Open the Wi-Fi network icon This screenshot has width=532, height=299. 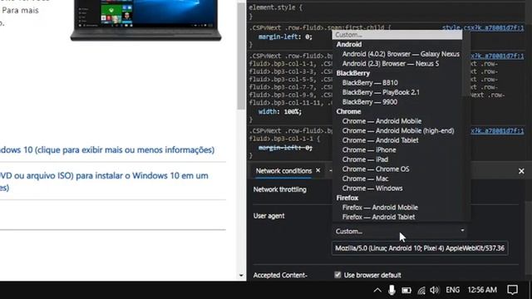(x=421, y=290)
